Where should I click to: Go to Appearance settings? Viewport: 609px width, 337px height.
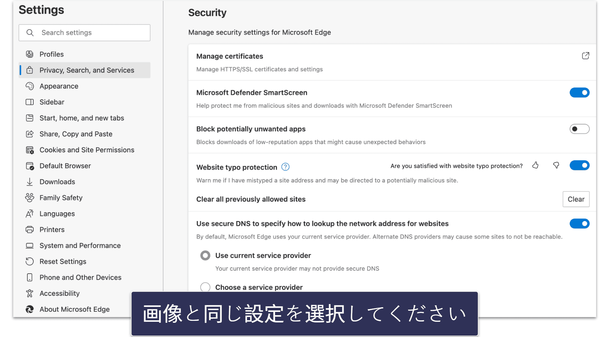[84, 86]
